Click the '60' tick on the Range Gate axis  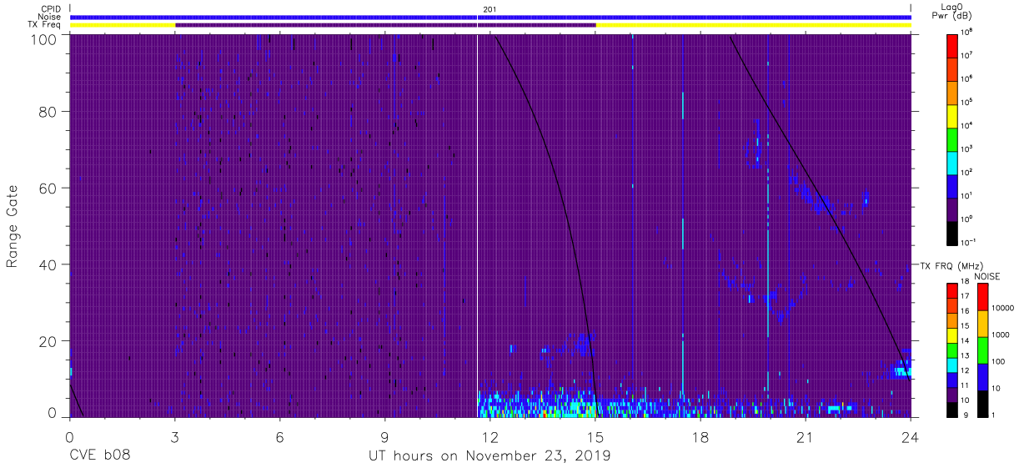48,188
